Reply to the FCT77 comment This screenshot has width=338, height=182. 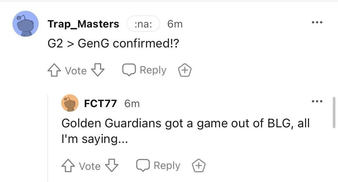pyautogui.click(x=158, y=166)
